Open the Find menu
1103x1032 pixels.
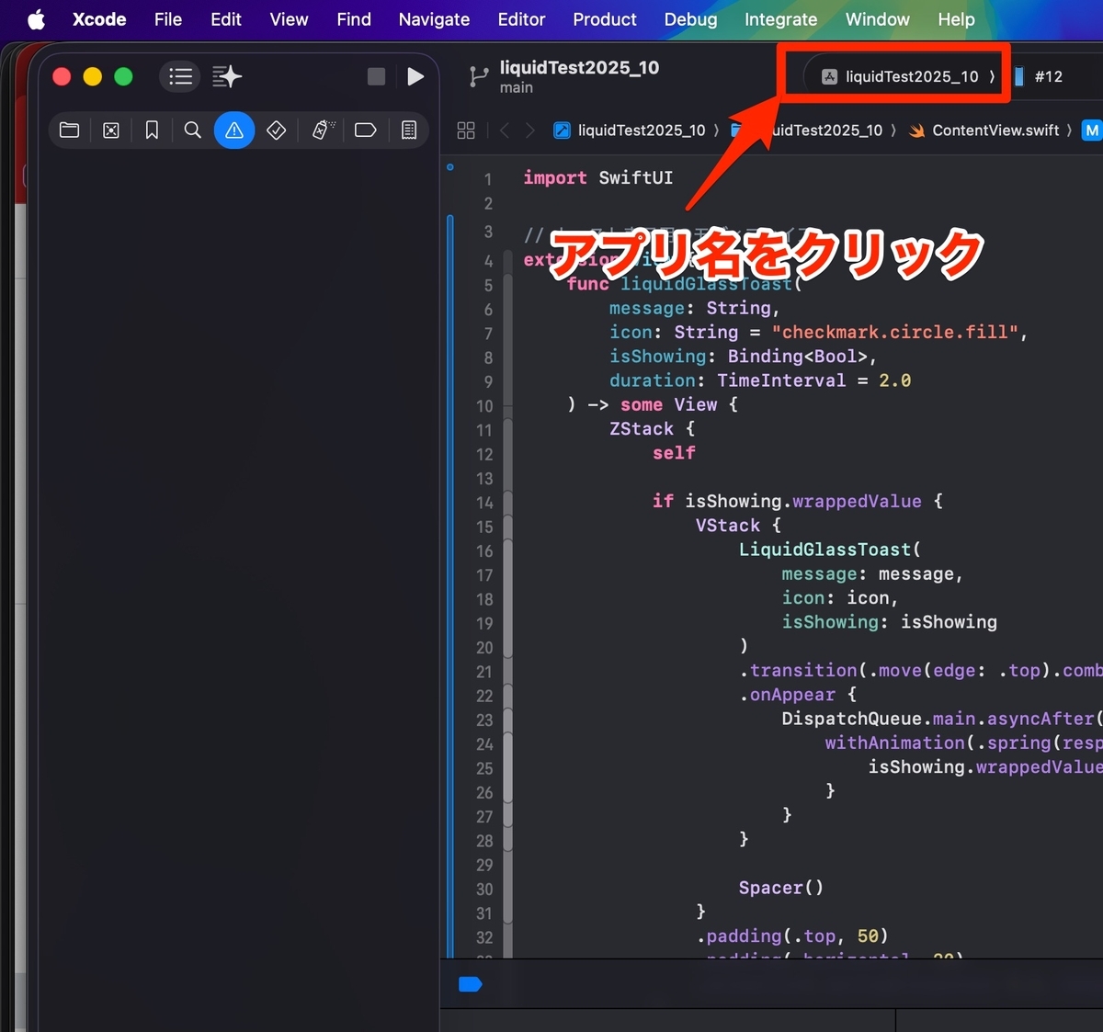click(x=354, y=19)
